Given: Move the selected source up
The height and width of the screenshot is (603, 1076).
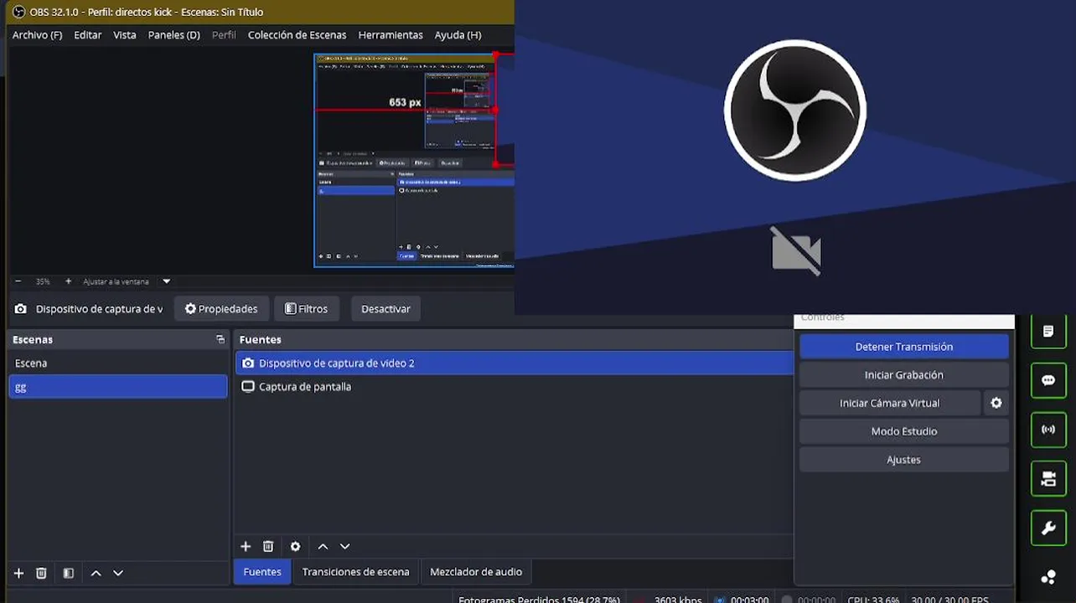Looking at the screenshot, I should click(x=323, y=546).
